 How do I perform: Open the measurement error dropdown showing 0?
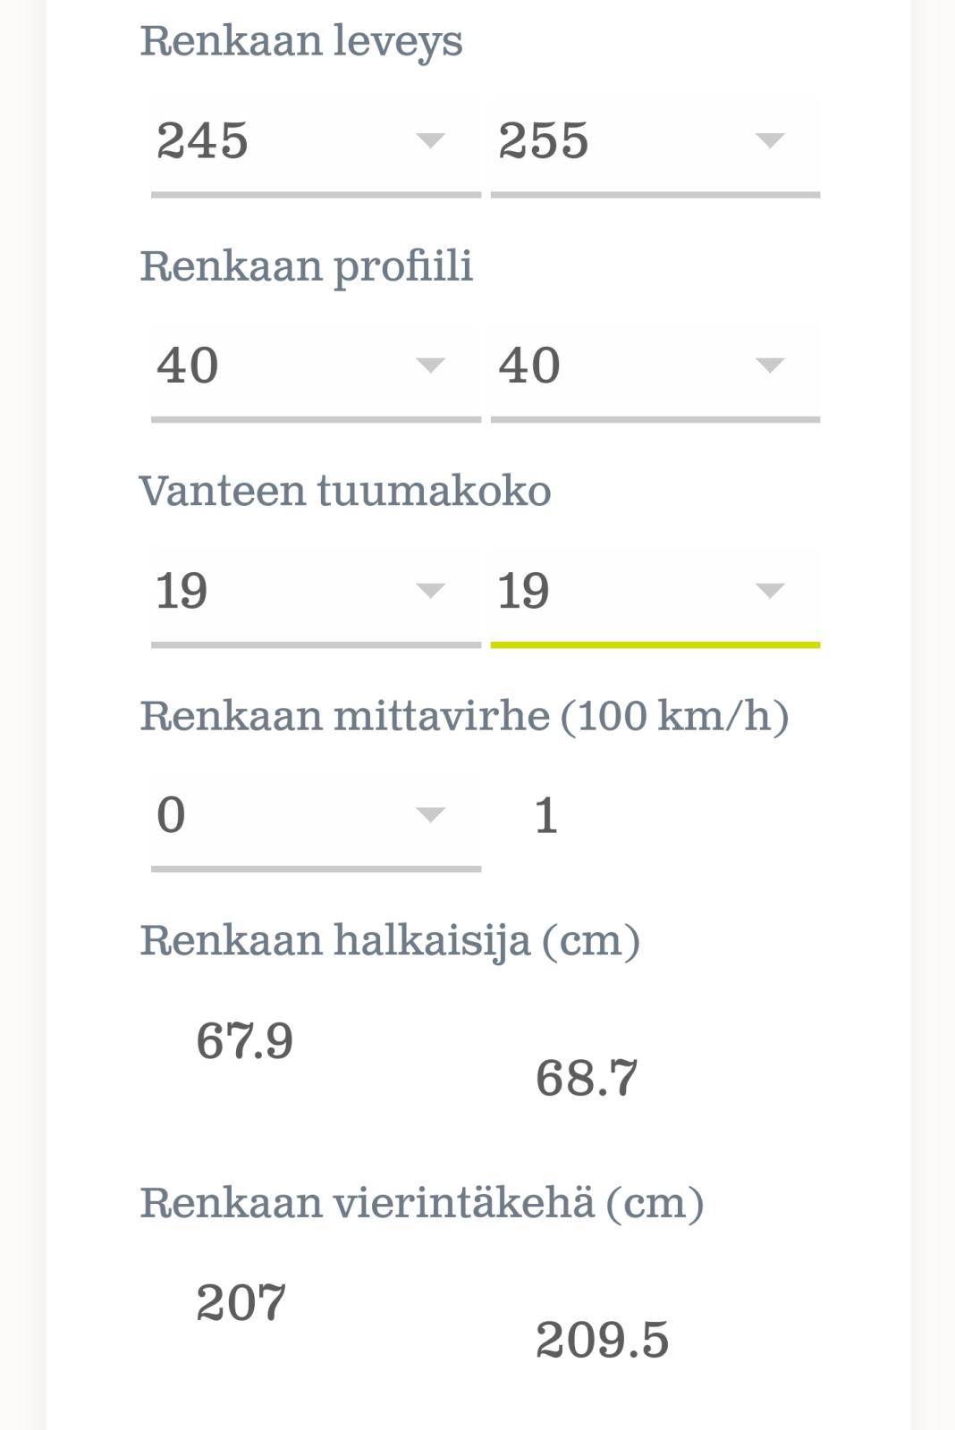tap(295, 815)
